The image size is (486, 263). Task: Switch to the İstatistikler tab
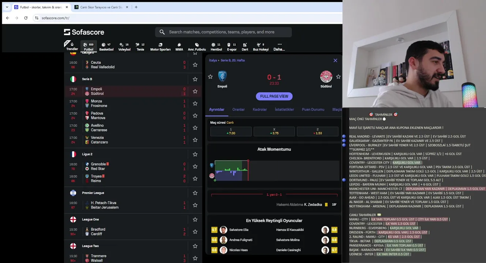point(284,110)
